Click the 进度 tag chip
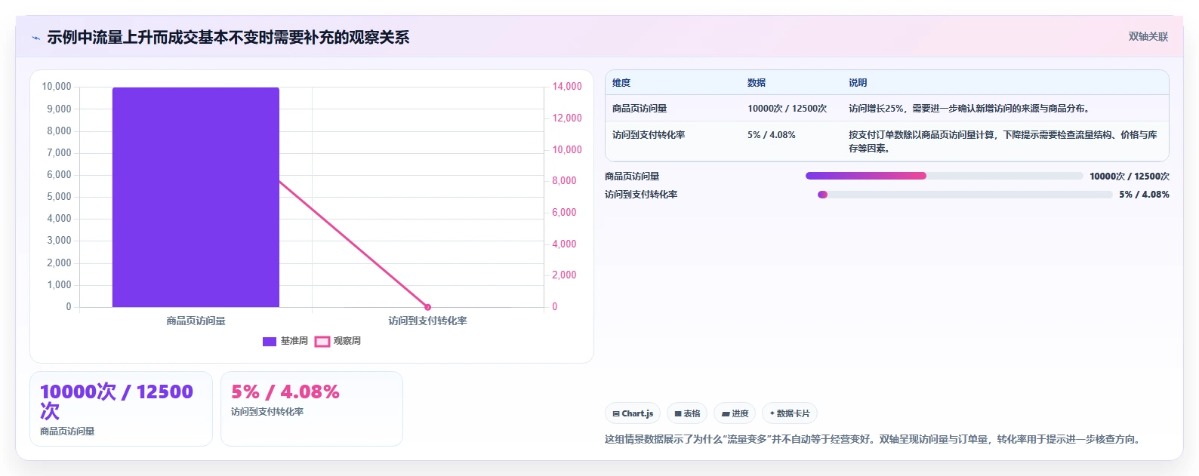The height and width of the screenshot is (476, 1199). 735,413
